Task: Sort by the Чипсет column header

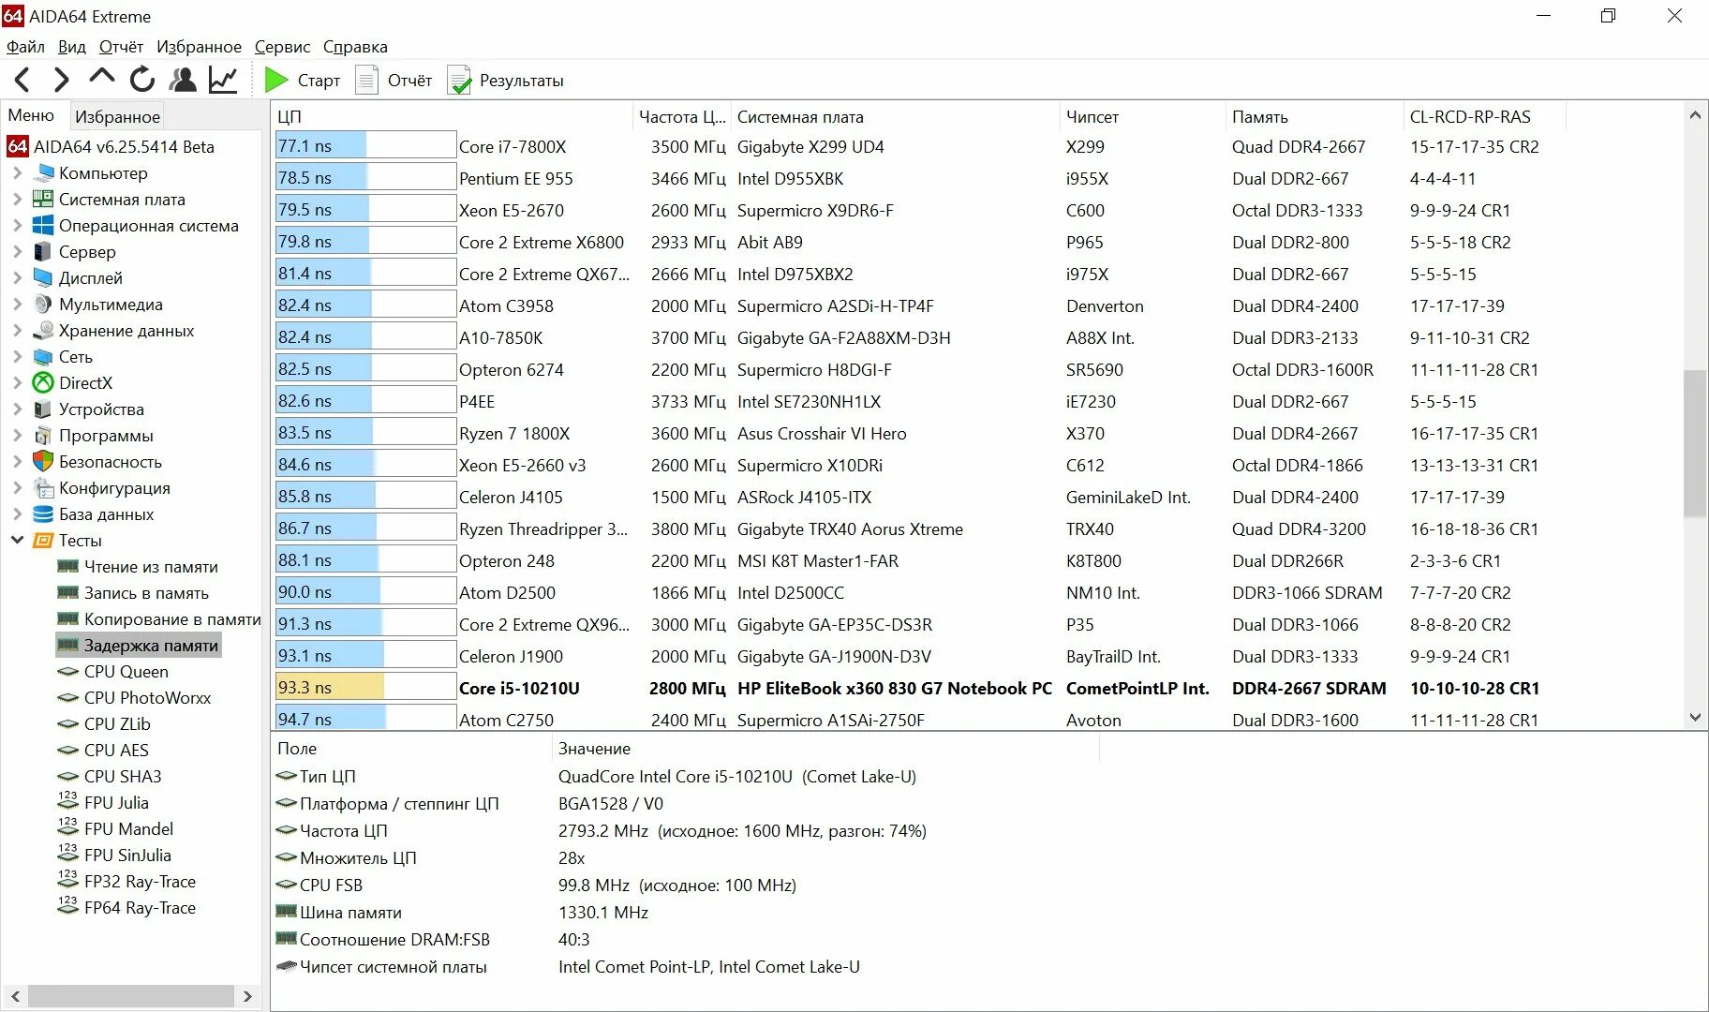Action: tap(1141, 117)
